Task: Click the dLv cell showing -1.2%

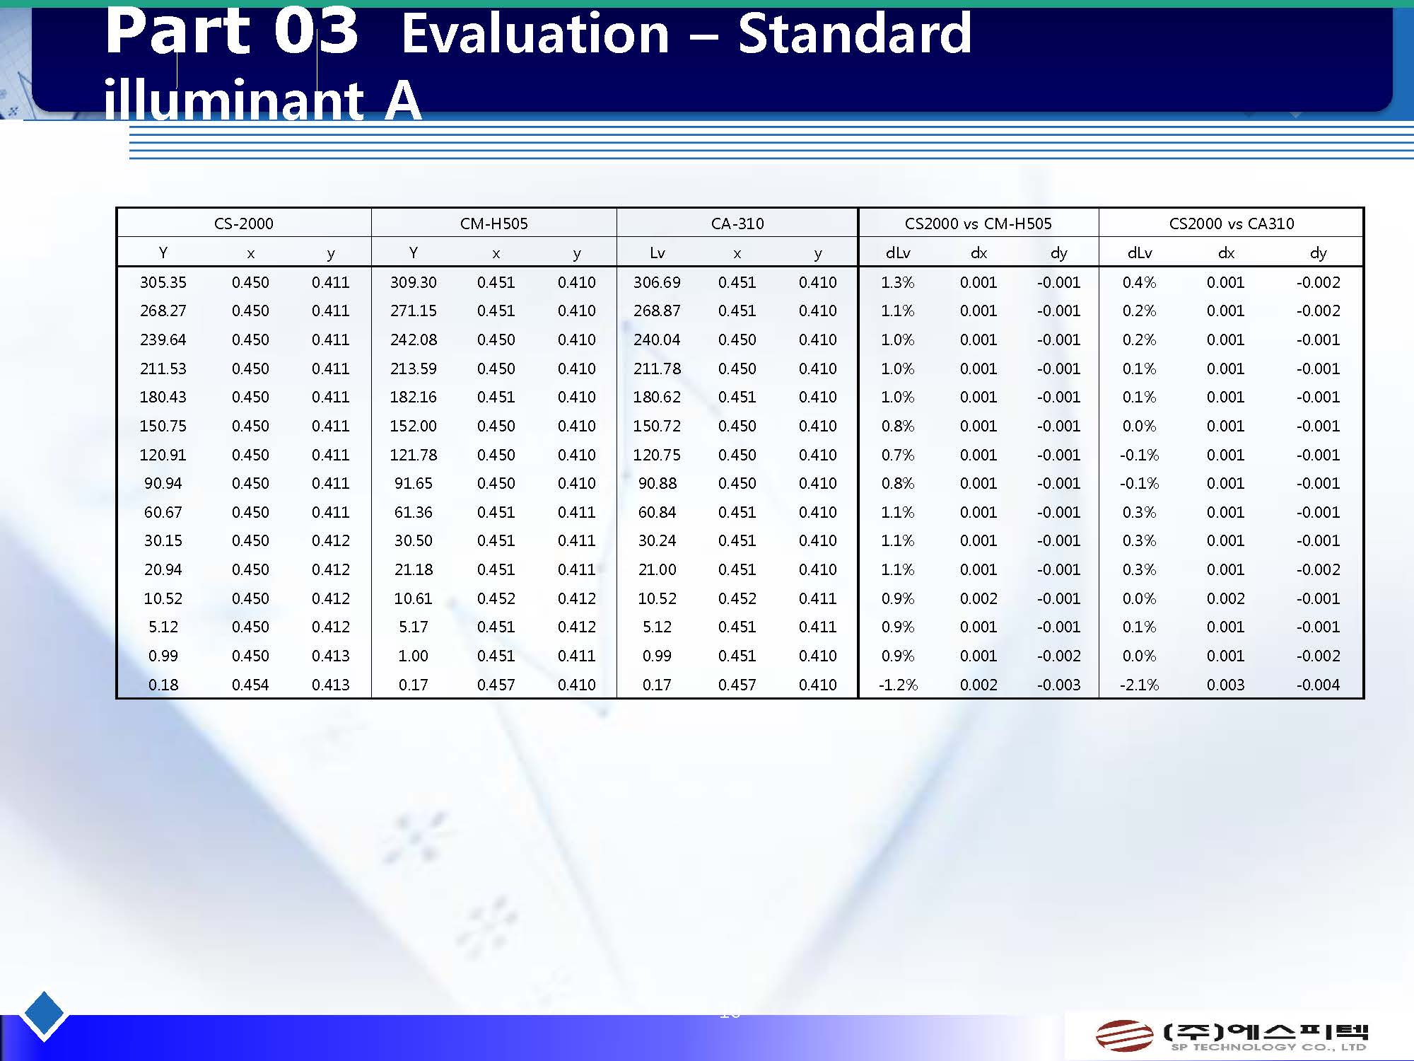Action: coord(898,685)
